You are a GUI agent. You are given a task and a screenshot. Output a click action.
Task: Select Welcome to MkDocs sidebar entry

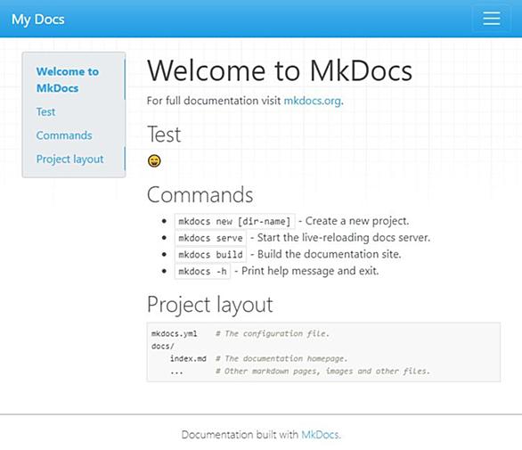pos(68,80)
